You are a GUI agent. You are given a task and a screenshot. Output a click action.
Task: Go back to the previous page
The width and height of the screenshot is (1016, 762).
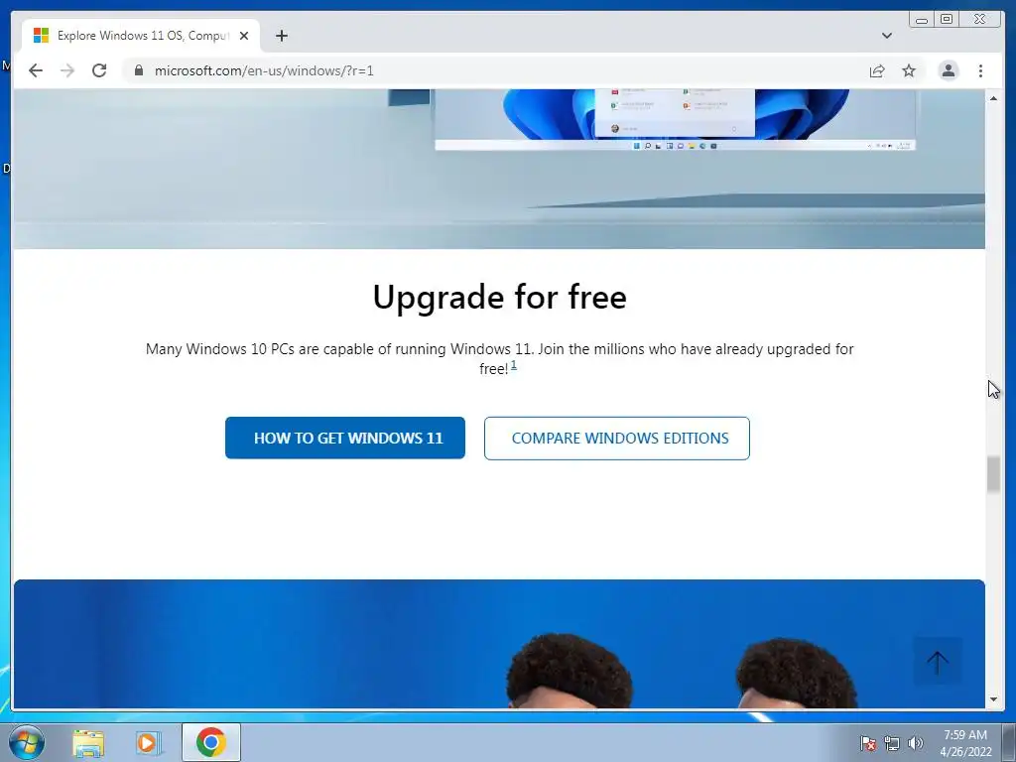tap(36, 70)
